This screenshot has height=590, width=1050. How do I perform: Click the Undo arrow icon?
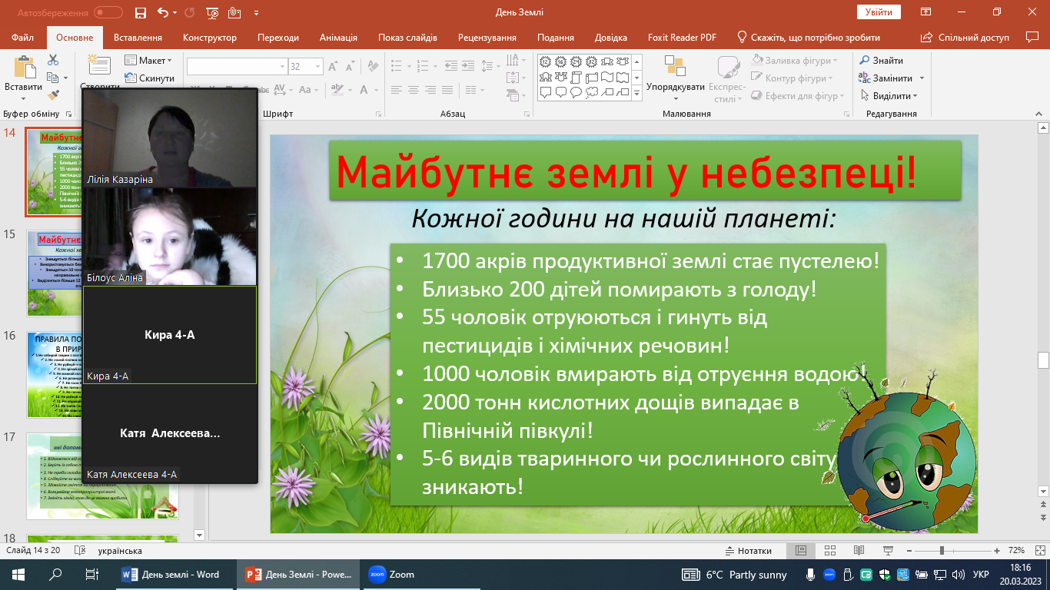[x=162, y=12]
